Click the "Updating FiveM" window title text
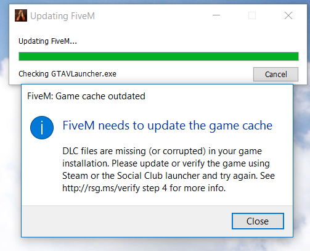Screen dimensions: 310x251 [62, 16]
